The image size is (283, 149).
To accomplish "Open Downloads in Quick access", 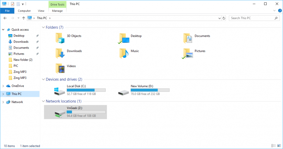I will (21, 42).
